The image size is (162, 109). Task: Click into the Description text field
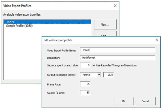(x=117, y=58)
